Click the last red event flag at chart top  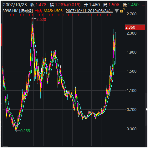110,15
